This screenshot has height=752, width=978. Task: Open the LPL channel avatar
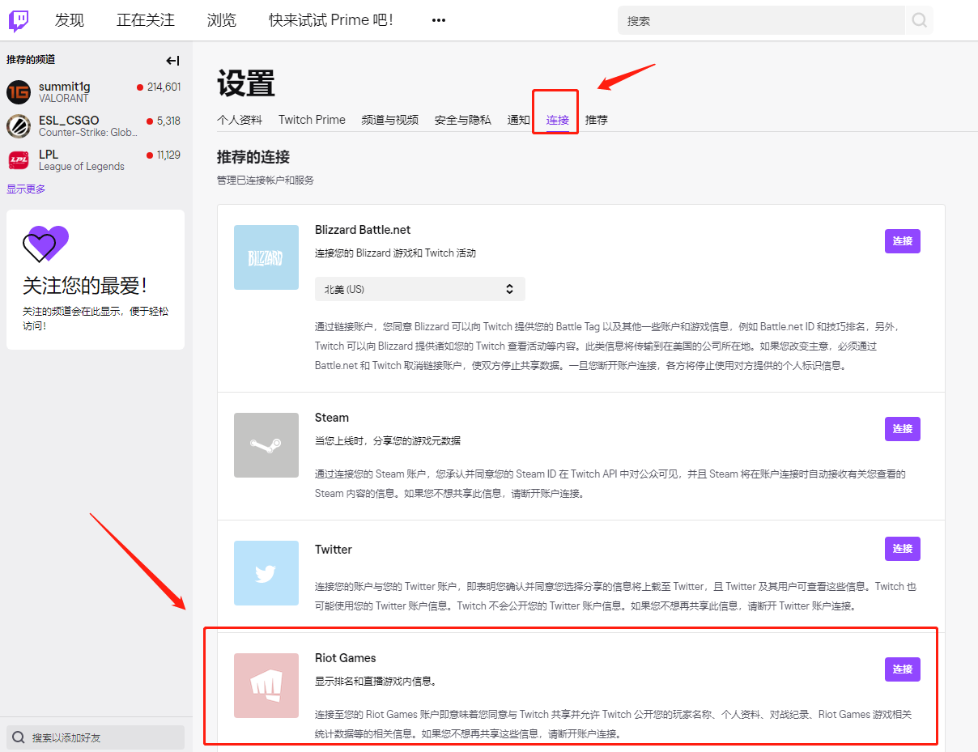(x=18, y=159)
